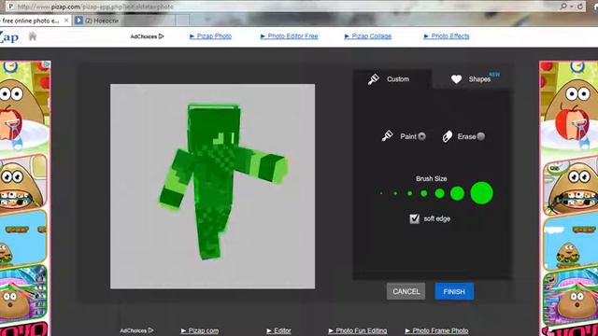The height and width of the screenshot is (336, 598).
Task: Click the Paint brush icon
Action: tap(387, 136)
